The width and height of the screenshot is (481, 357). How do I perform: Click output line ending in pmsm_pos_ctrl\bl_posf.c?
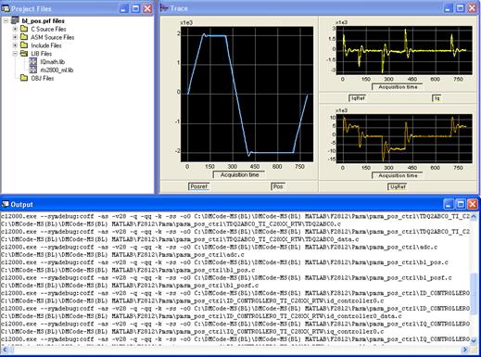pyautogui.click(x=130, y=286)
